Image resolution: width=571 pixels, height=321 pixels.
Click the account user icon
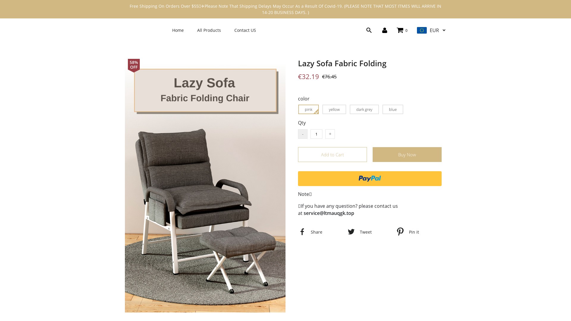point(385,30)
